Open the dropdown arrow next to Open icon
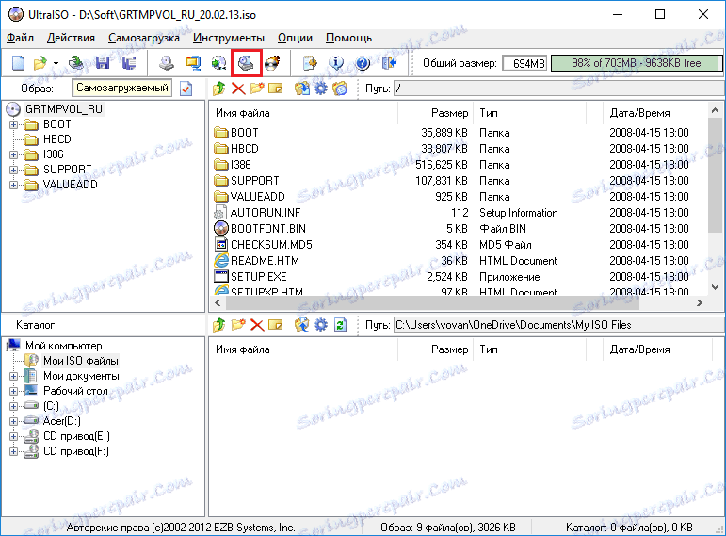The width and height of the screenshot is (726, 536). (56, 63)
